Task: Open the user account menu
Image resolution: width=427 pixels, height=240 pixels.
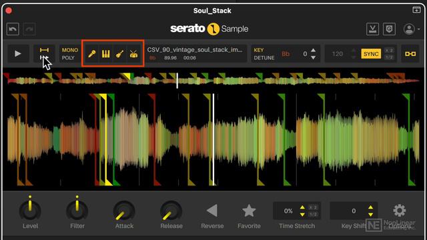Action: [x=411, y=29]
